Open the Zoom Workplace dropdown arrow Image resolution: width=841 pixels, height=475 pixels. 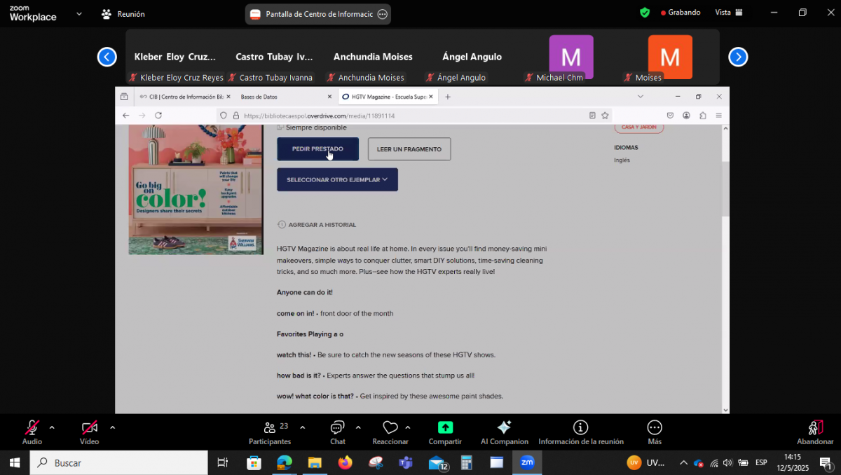point(79,13)
